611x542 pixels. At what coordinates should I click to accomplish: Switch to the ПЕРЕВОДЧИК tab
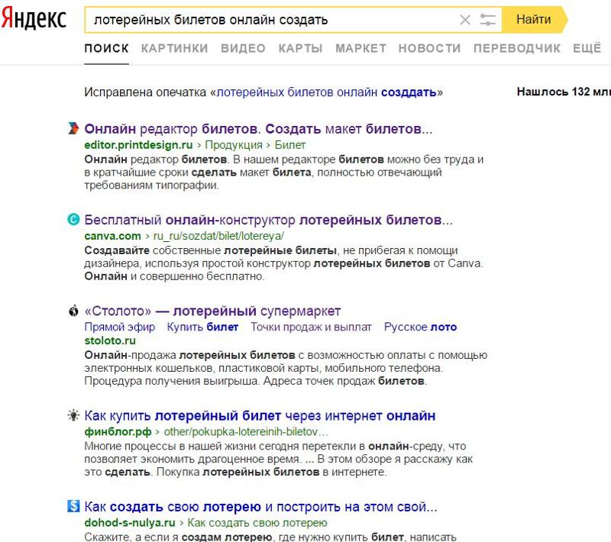pos(517,48)
